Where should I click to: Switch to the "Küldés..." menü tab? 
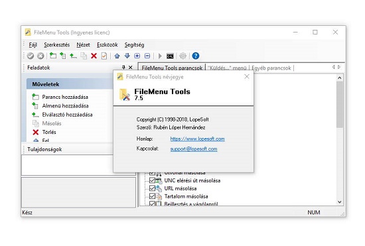[x=227, y=68]
